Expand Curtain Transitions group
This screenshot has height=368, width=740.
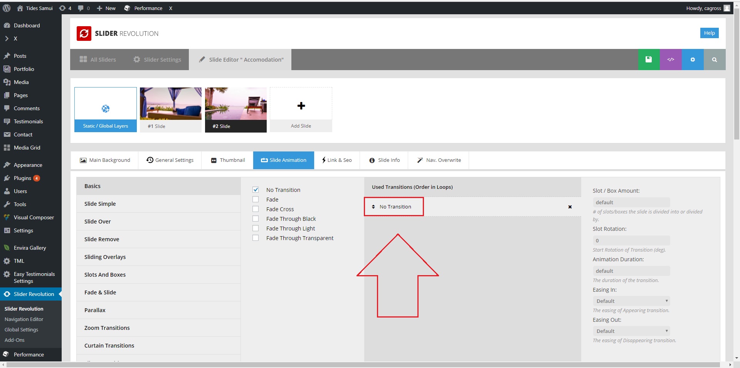pyautogui.click(x=158, y=346)
